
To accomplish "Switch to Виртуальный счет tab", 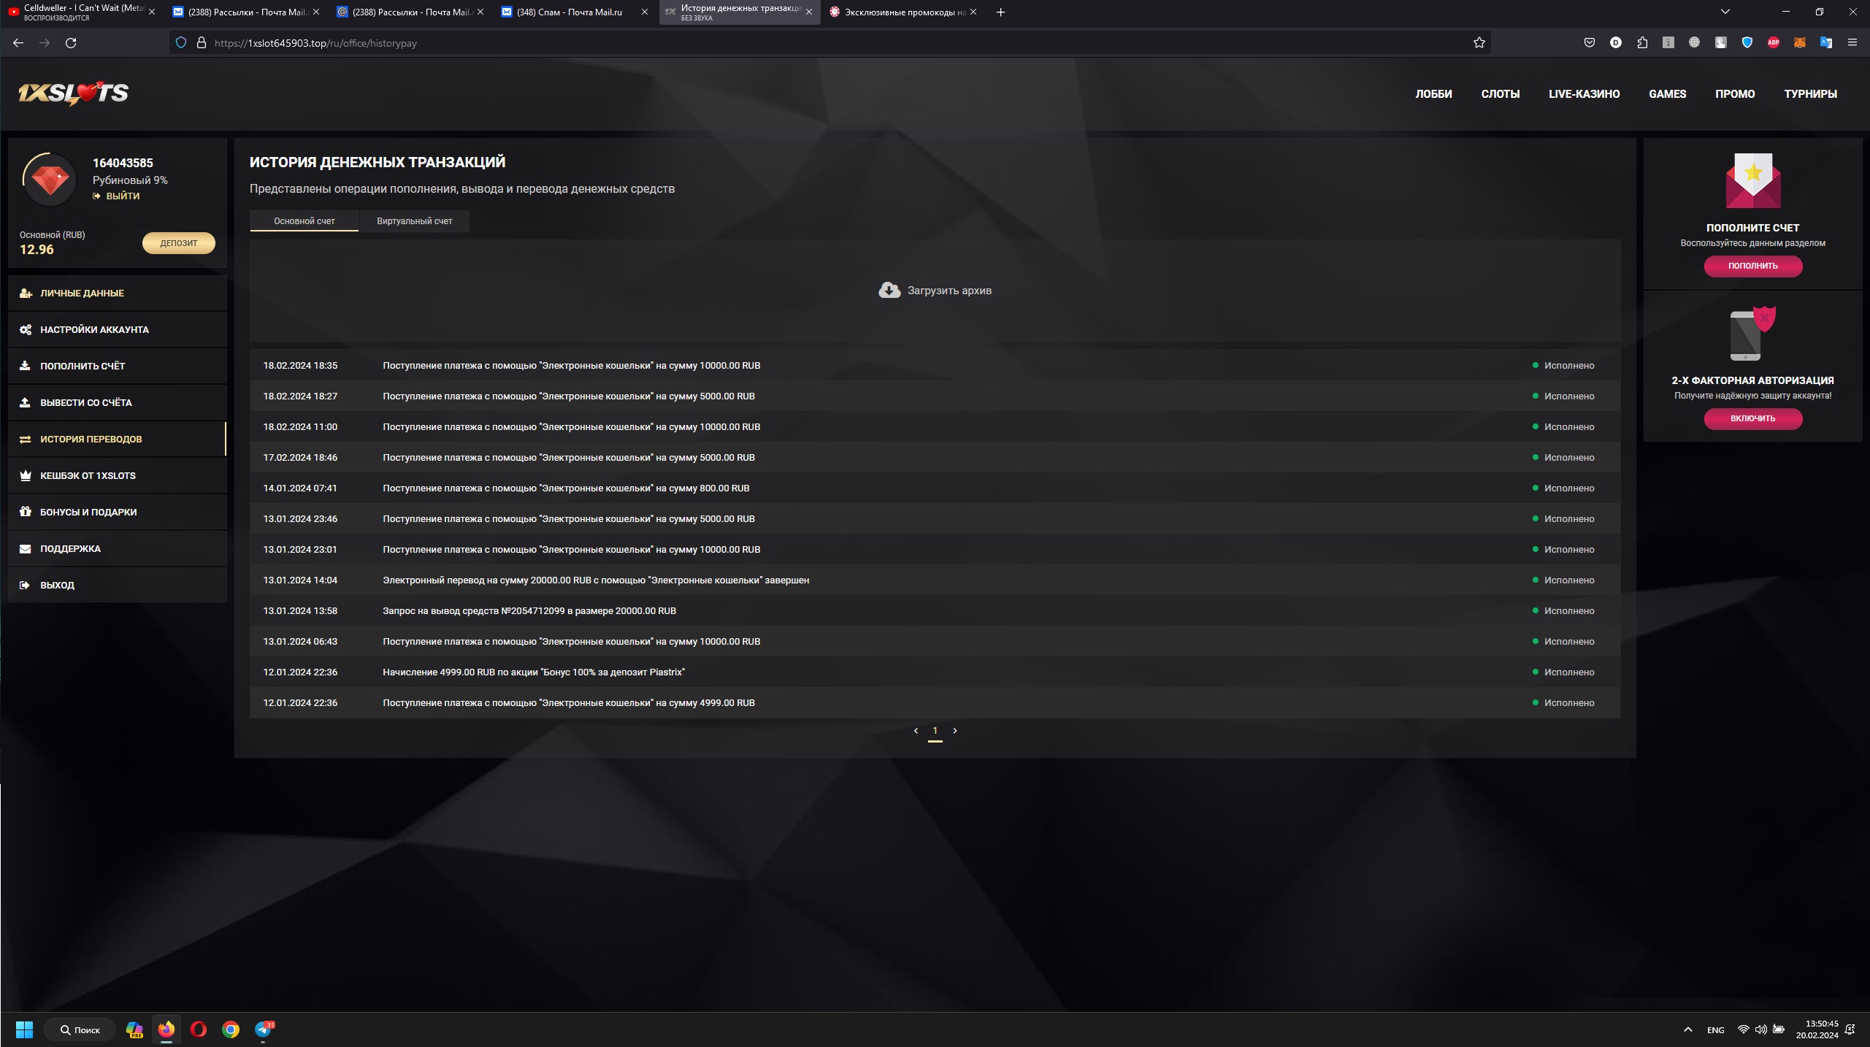I will coord(414,221).
